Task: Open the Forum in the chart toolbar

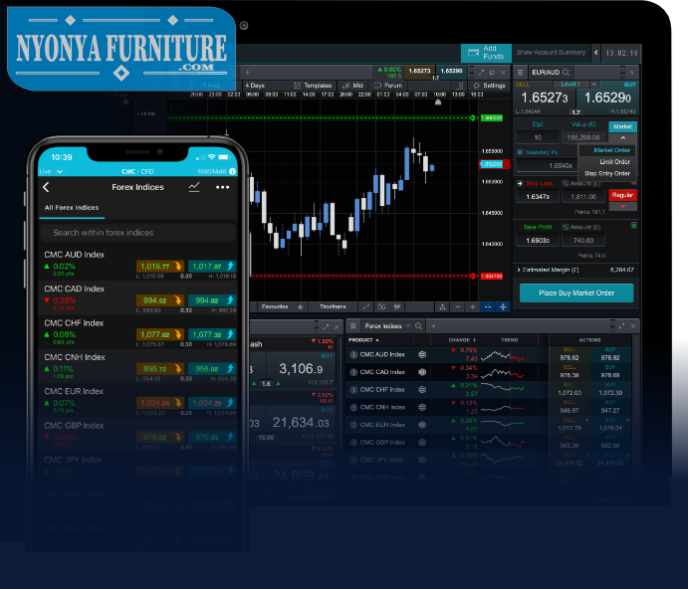Action: [x=388, y=86]
